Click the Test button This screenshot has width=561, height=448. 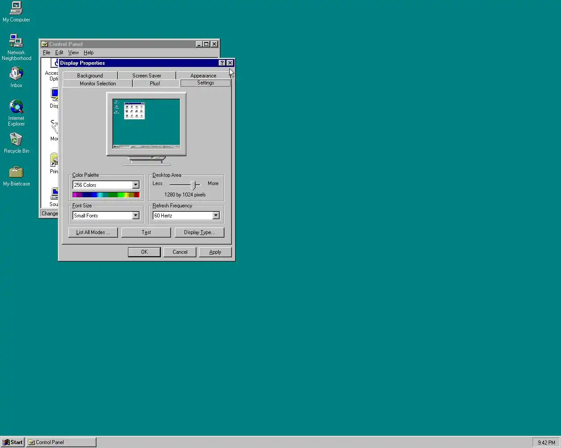click(x=146, y=232)
